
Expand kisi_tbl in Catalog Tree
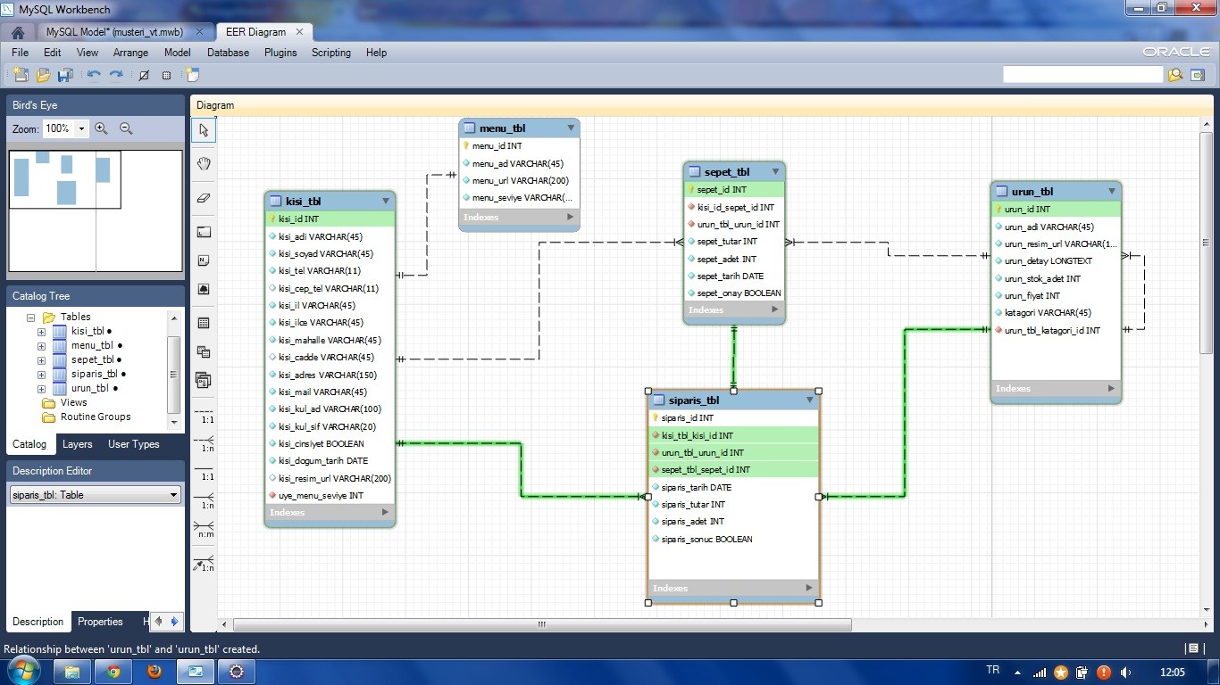[x=41, y=332]
